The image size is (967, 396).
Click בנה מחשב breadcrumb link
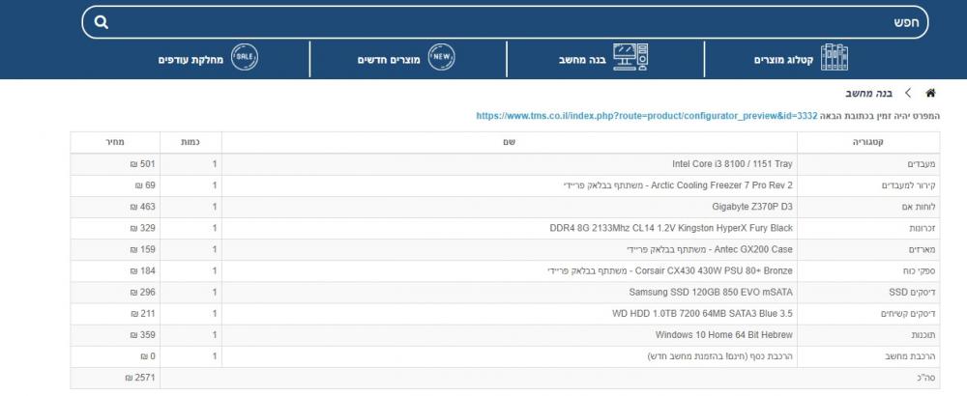[x=868, y=94]
